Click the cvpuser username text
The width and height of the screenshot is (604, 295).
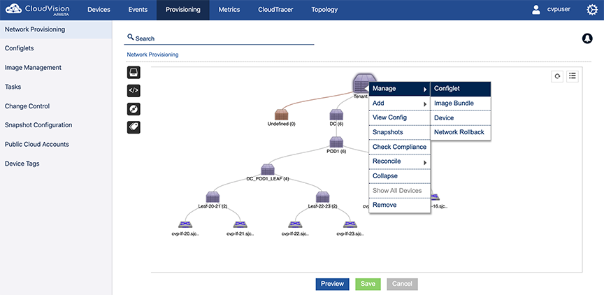[559, 10]
